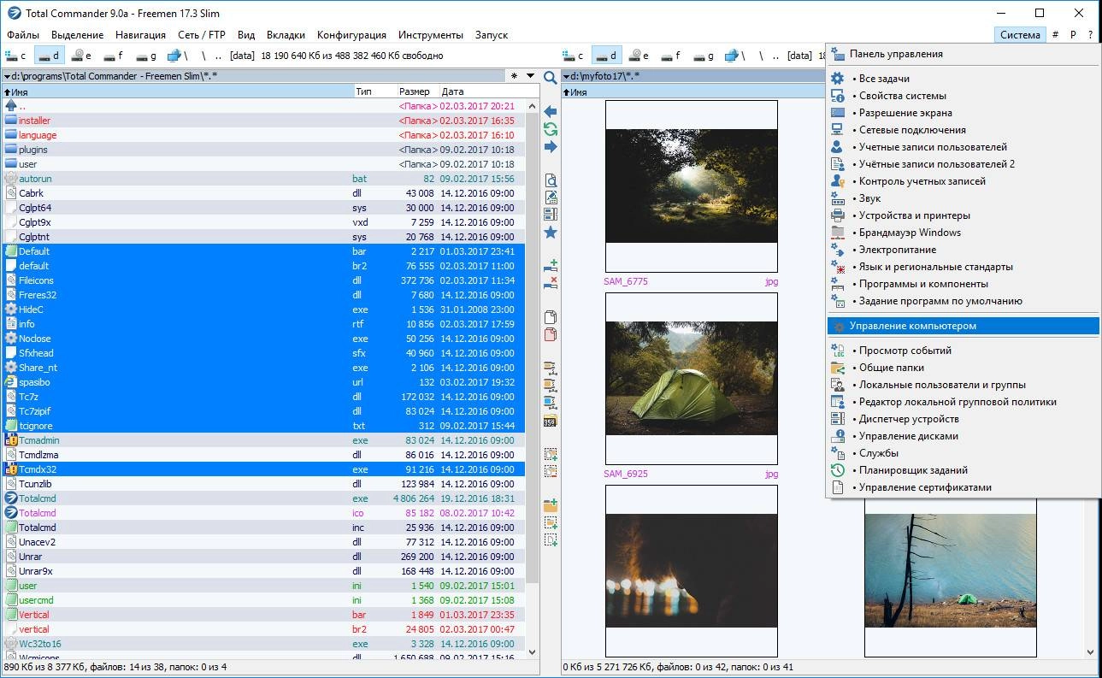This screenshot has height=678, width=1102.
Task: Open the Выделение menu
Action: 77,35
